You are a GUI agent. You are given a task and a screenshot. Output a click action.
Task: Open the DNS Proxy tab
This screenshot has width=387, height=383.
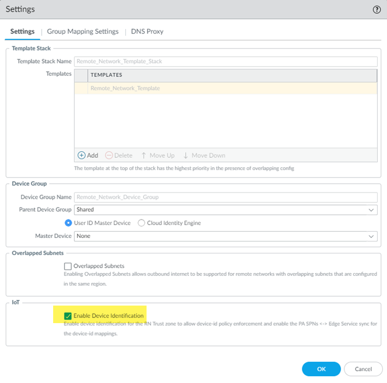(x=147, y=31)
